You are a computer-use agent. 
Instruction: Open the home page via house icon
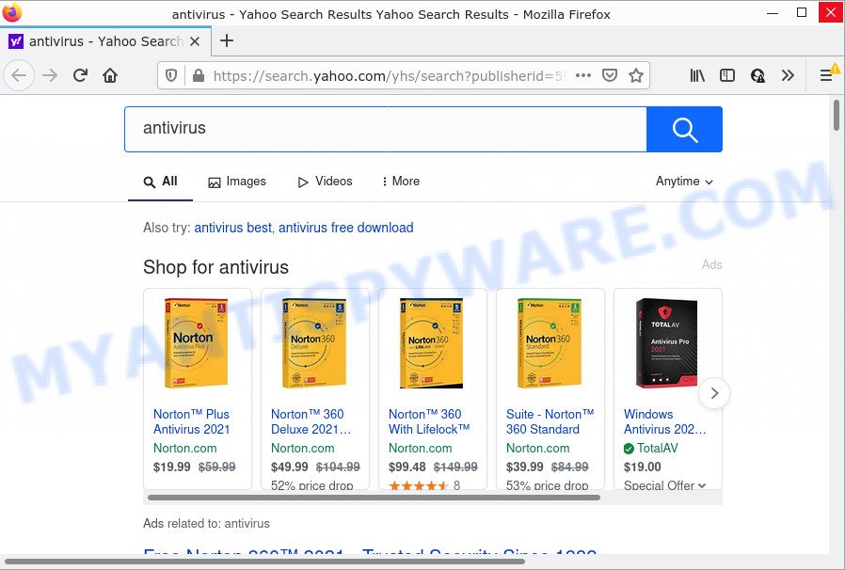(110, 75)
